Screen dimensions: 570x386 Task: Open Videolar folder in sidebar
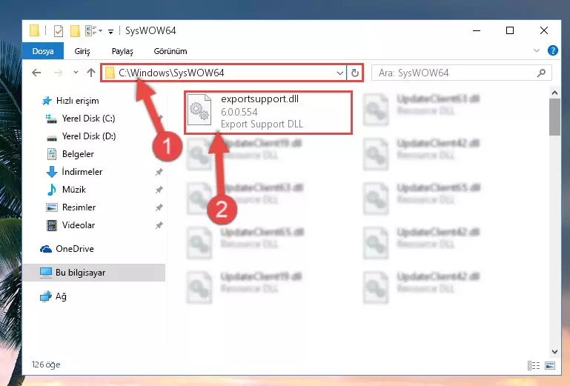pos(78,225)
